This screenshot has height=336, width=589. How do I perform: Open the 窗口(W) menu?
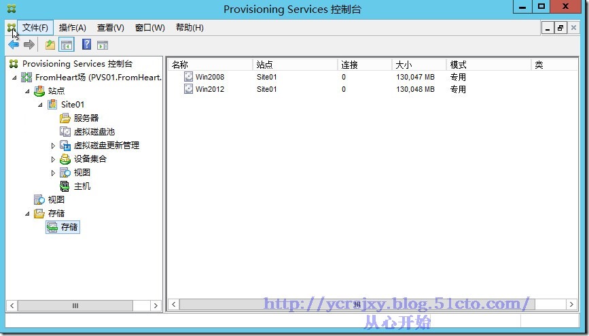(150, 28)
